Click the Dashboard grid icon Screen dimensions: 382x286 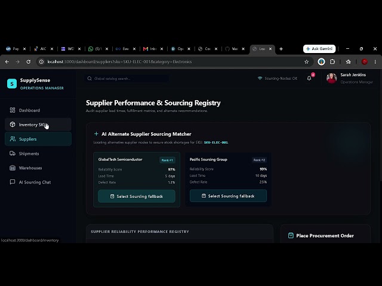13,110
